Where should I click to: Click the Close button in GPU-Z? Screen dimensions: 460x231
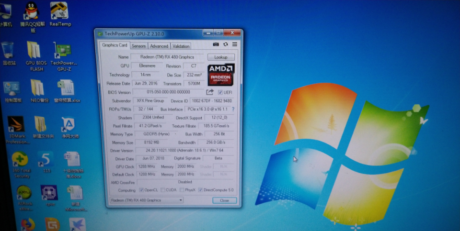pos(224,200)
